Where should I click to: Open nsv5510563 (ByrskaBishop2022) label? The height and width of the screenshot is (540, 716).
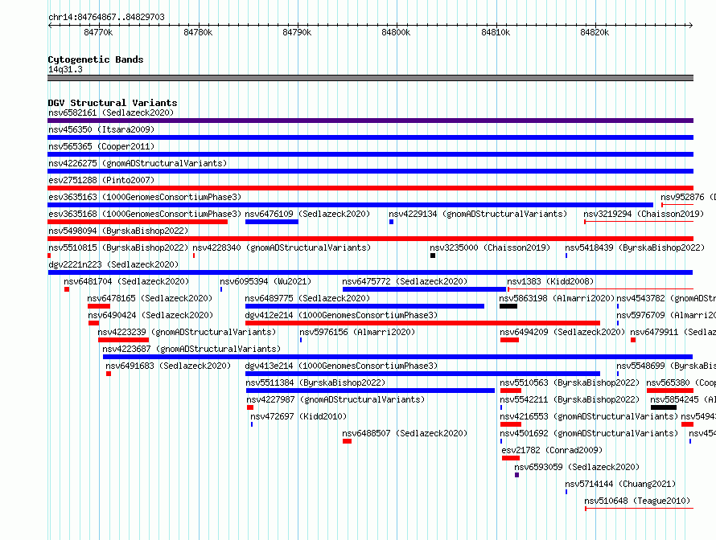[x=570, y=382]
